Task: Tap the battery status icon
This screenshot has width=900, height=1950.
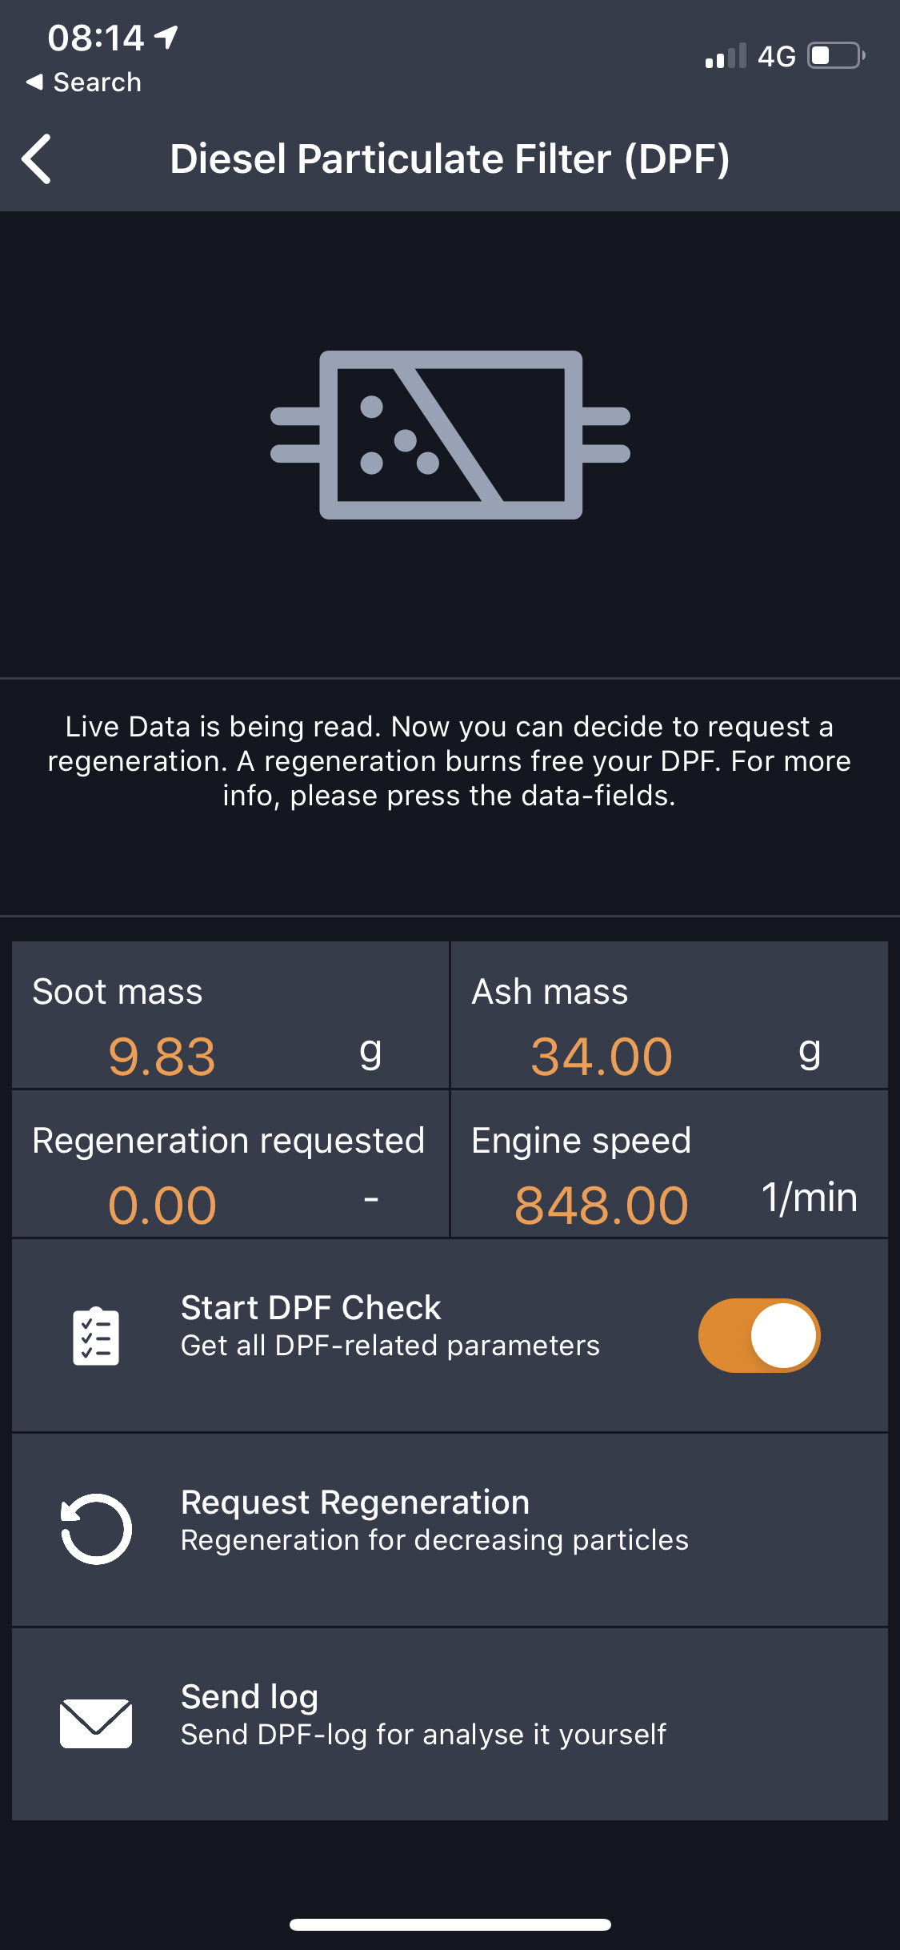Action: point(836,56)
